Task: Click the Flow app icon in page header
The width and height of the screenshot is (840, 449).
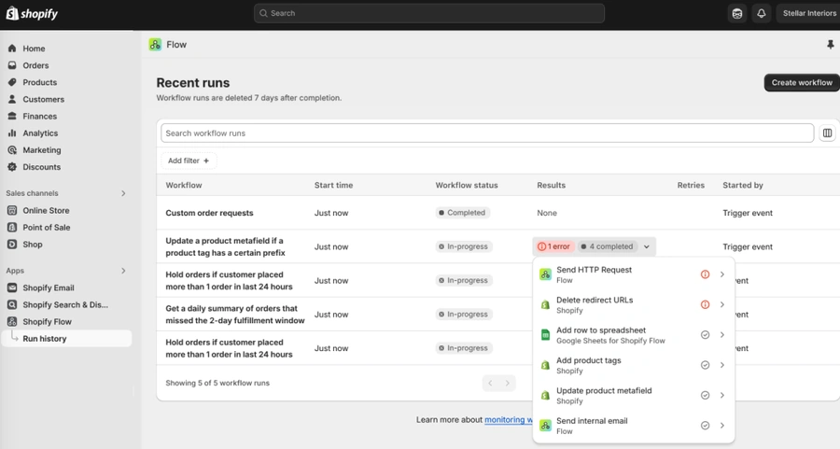Action: (155, 45)
